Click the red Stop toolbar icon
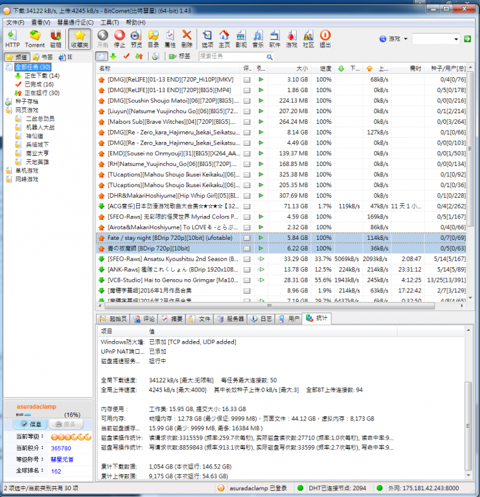This screenshot has height=497, width=480. click(119, 39)
